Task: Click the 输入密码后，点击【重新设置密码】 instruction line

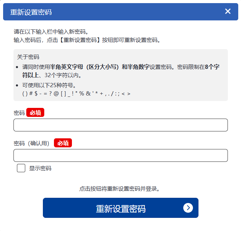Action: (x=87, y=40)
